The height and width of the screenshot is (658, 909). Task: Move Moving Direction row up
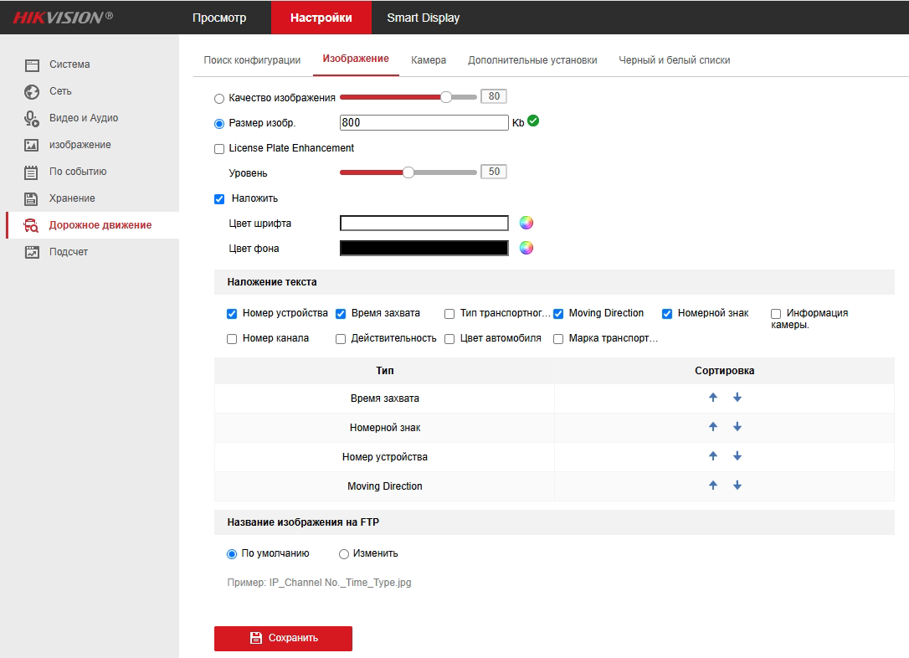(713, 486)
